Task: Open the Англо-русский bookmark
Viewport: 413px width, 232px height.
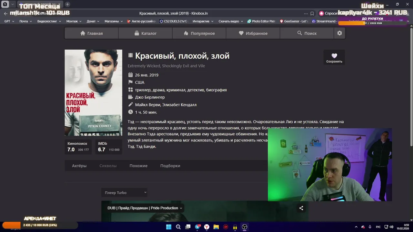Action: point(141,21)
